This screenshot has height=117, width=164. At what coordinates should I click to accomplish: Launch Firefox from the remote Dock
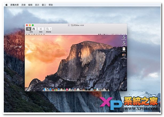pyautogui.click(x=53, y=90)
